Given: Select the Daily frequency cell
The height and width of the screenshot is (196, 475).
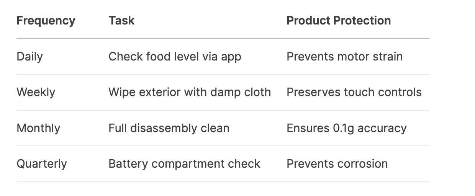Looking at the screenshot, I should coord(30,57).
